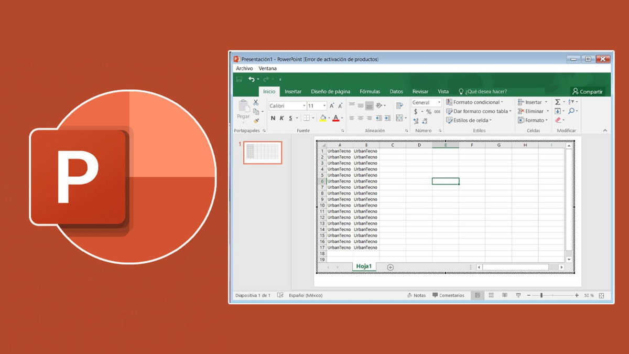Select the center alignment icon
The width and height of the screenshot is (629, 354).
[361, 117]
